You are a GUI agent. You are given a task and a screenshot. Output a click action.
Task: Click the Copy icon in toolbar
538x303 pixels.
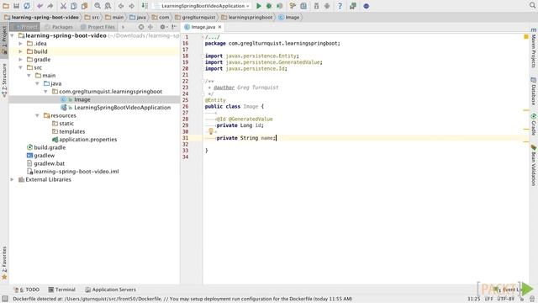(x=74, y=6)
